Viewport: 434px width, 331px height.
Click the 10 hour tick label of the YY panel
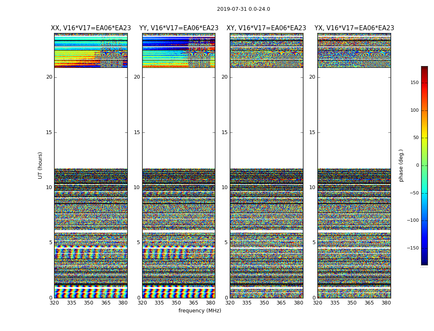137,187
